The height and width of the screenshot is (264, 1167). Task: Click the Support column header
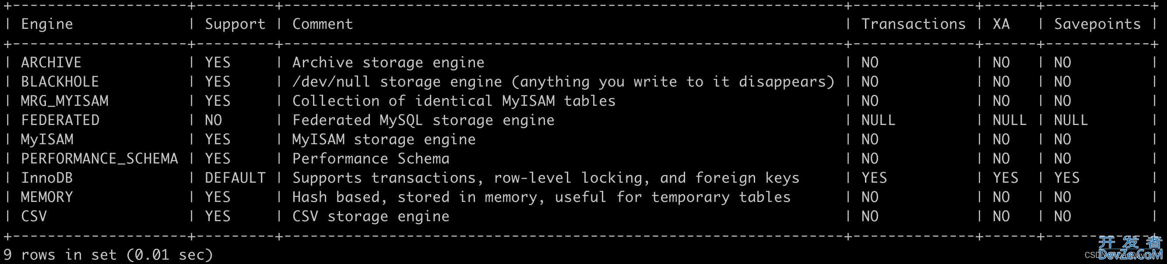(x=235, y=24)
